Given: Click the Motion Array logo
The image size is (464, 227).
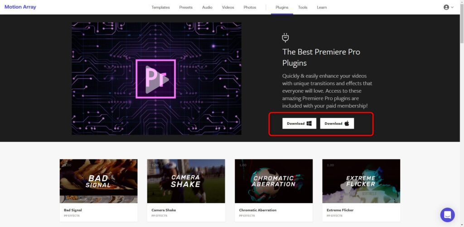Looking at the screenshot, I should coord(20,7).
